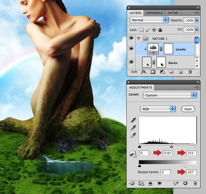Screen dimensions: 206x194
Task: Open the Normal blend mode dropdown
Action: click(149, 20)
